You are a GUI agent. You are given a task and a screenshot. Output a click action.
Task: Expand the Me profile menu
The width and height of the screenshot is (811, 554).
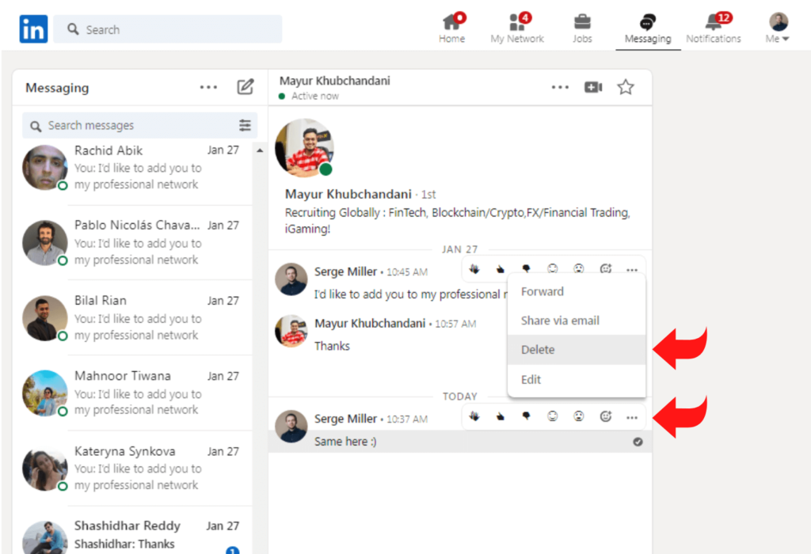pyautogui.click(x=777, y=28)
